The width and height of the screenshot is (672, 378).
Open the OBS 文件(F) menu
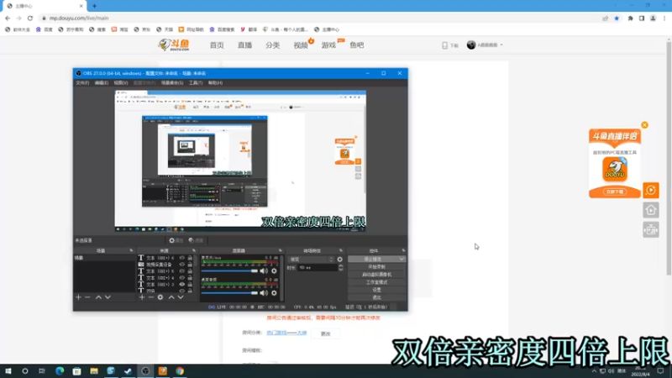82,82
